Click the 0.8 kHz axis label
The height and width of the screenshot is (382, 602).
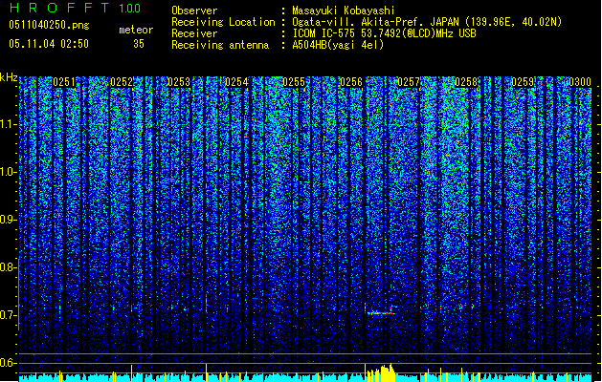pyautogui.click(x=9, y=267)
